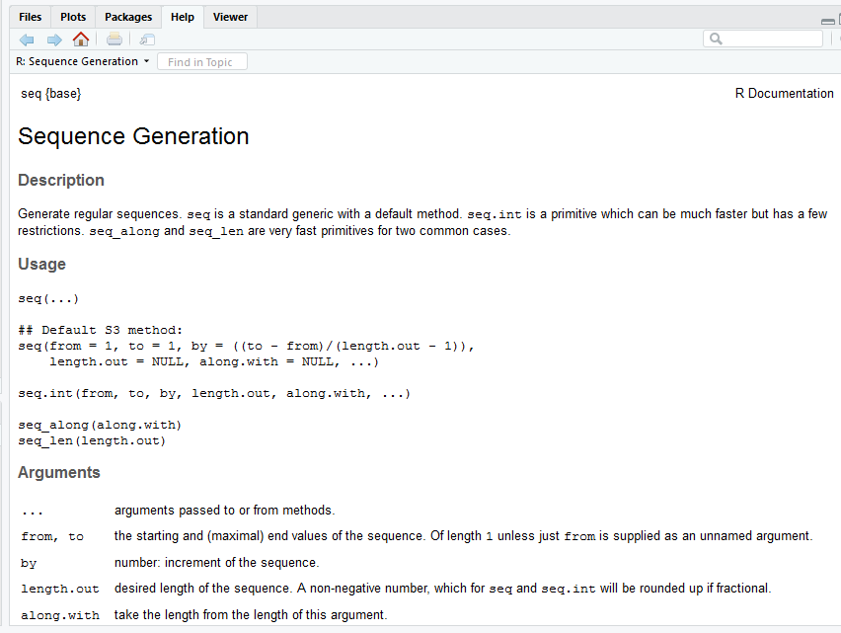The image size is (841, 633).
Task: Click the help search box
Action: click(x=770, y=40)
